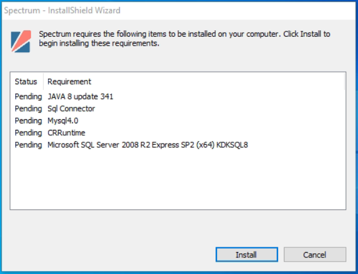The width and height of the screenshot is (358, 274).
Task: Click the Pending status beside JAVA 8
Action: [x=28, y=97]
